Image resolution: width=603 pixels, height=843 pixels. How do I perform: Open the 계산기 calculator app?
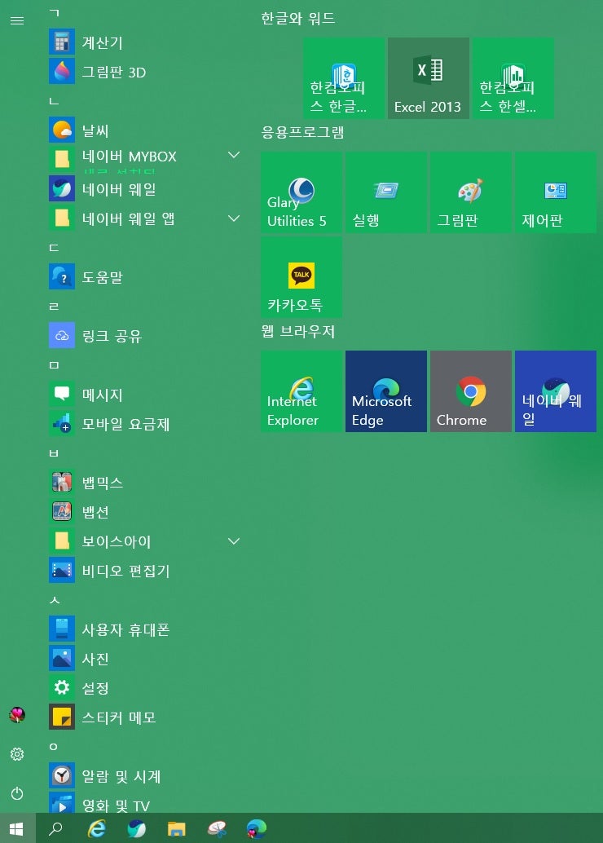tap(144, 42)
